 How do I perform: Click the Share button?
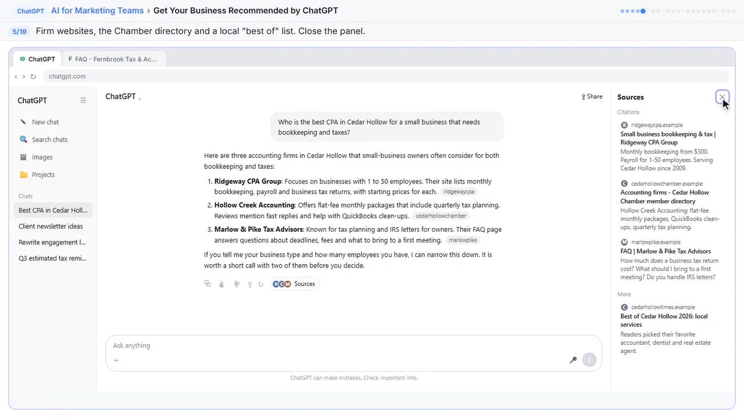592,96
